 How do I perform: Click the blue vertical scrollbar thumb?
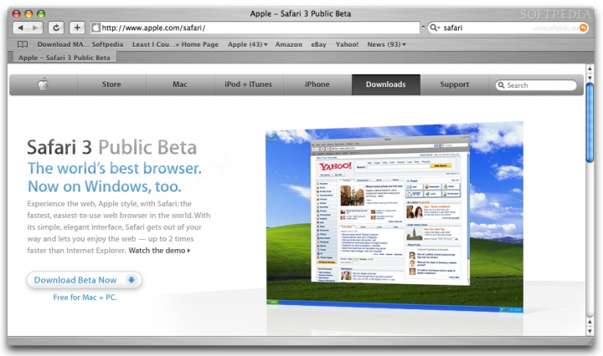pos(590,123)
